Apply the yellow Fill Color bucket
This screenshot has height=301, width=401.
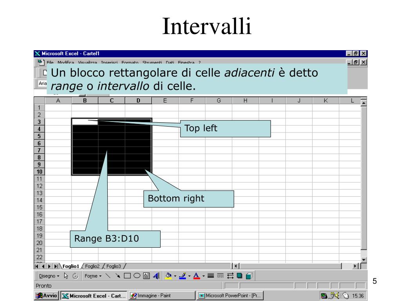[168, 276]
